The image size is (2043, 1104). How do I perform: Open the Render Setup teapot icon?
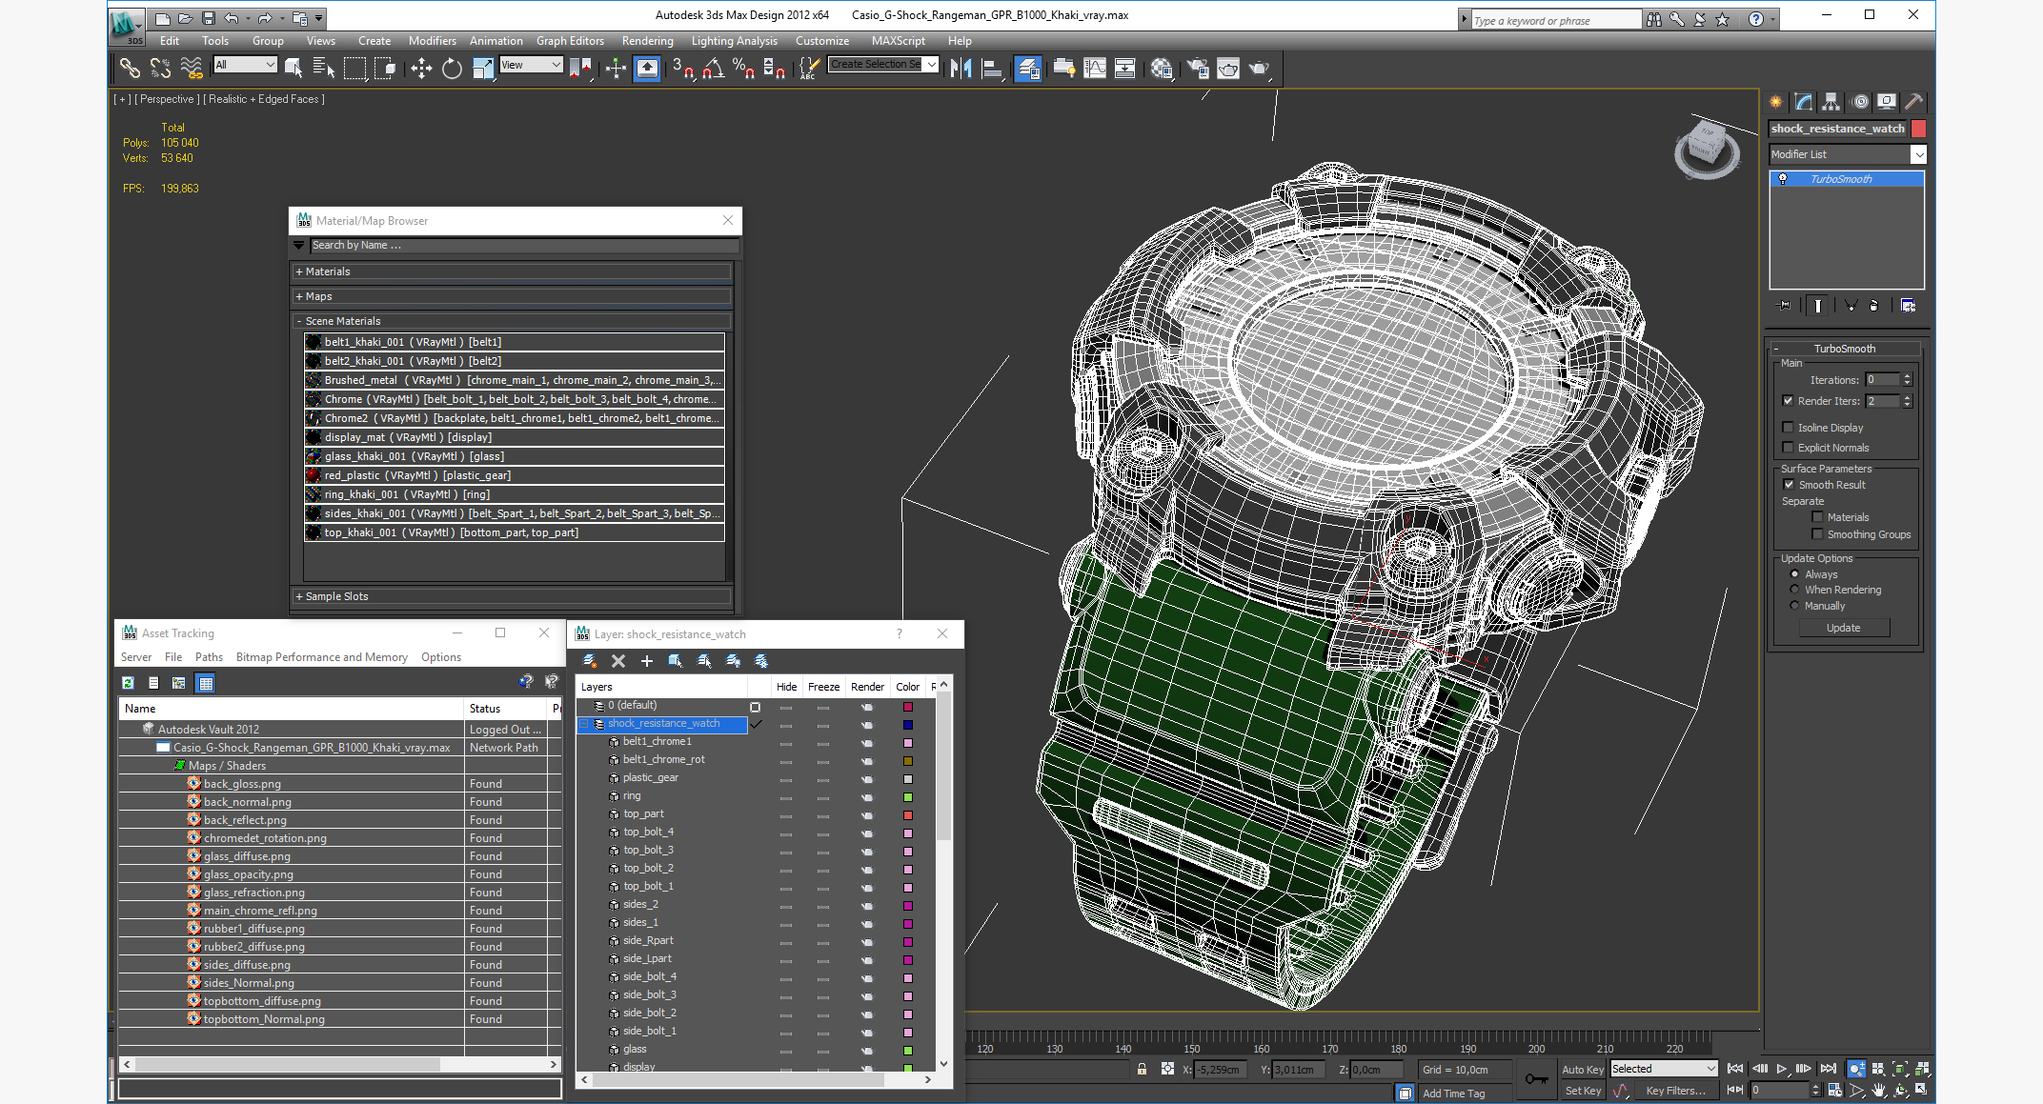pyautogui.click(x=1198, y=68)
